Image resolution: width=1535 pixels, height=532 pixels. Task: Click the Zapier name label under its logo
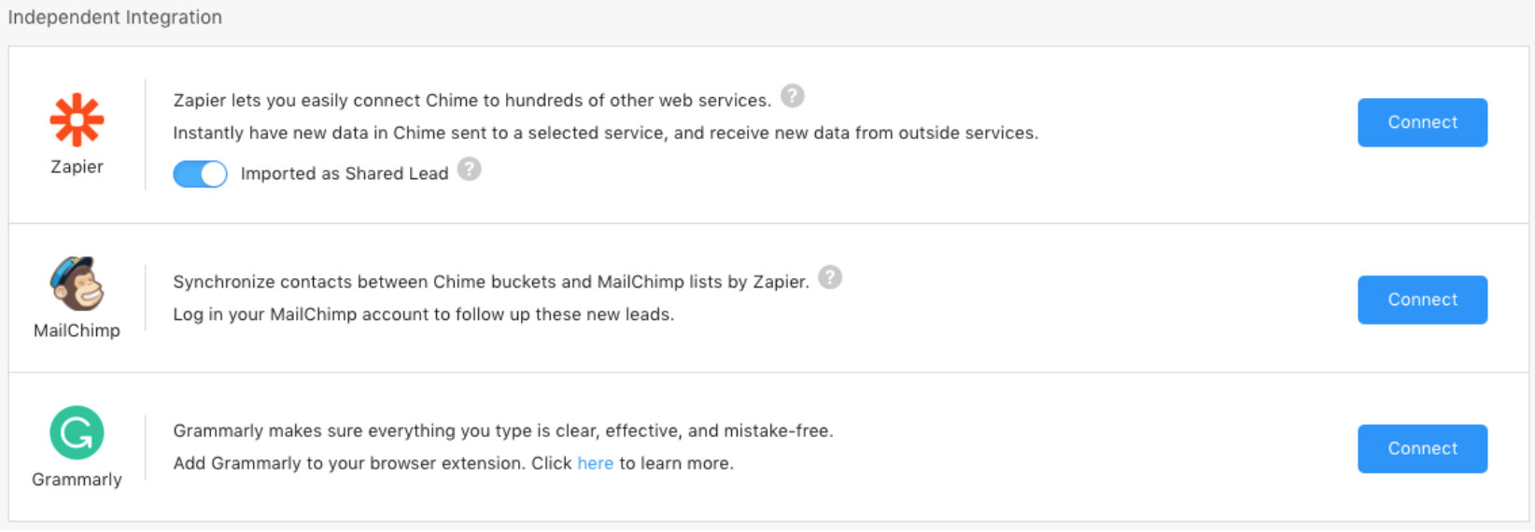point(77,167)
